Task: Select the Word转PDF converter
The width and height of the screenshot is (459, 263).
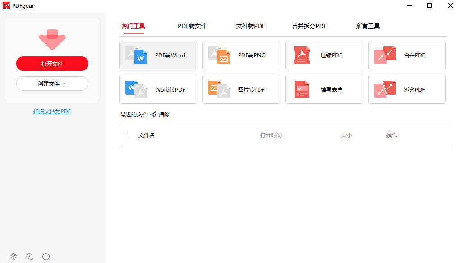Action: pyautogui.click(x=158, y=89)
